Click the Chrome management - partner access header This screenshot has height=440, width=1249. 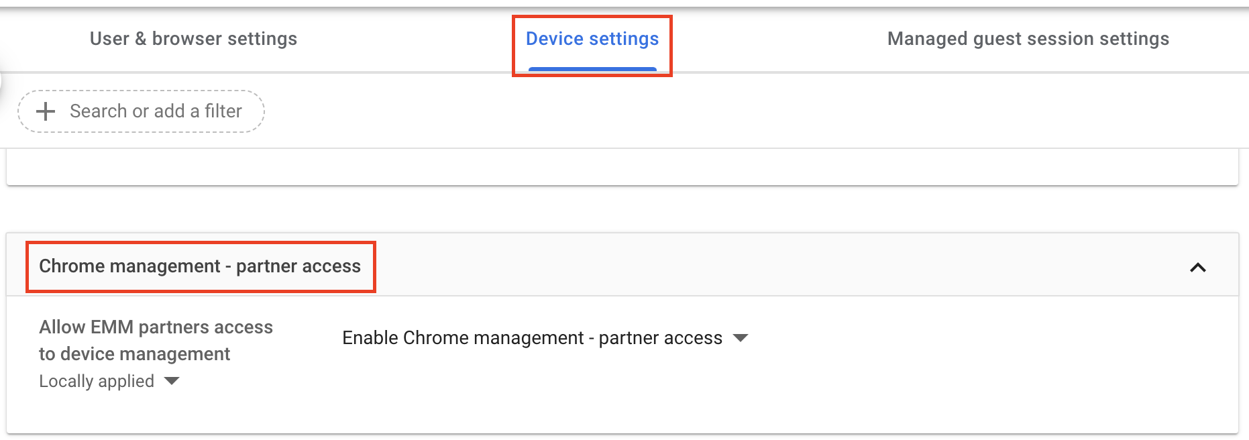(199, 266)
